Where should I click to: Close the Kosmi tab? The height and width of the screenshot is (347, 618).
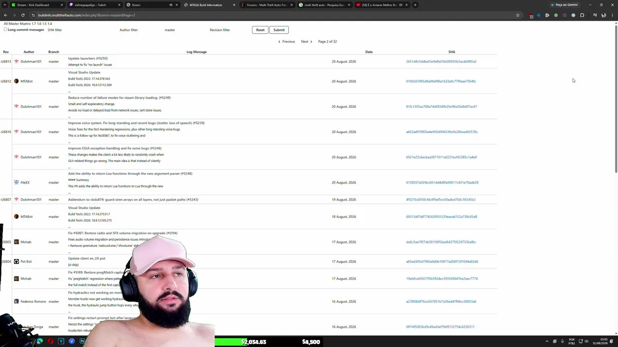[177, 5]
